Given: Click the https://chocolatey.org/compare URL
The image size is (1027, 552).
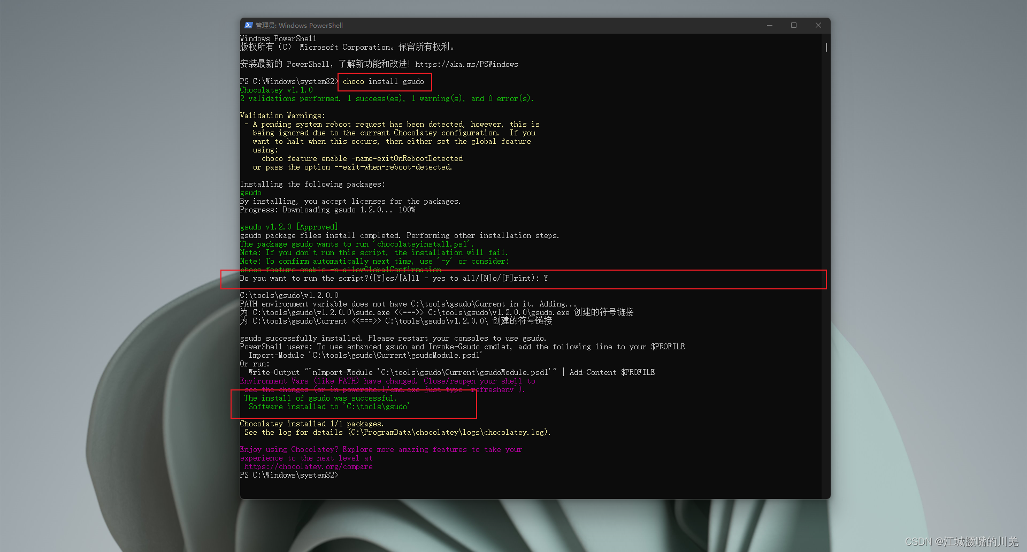Looking at the screenshot, I should (308, 466).
